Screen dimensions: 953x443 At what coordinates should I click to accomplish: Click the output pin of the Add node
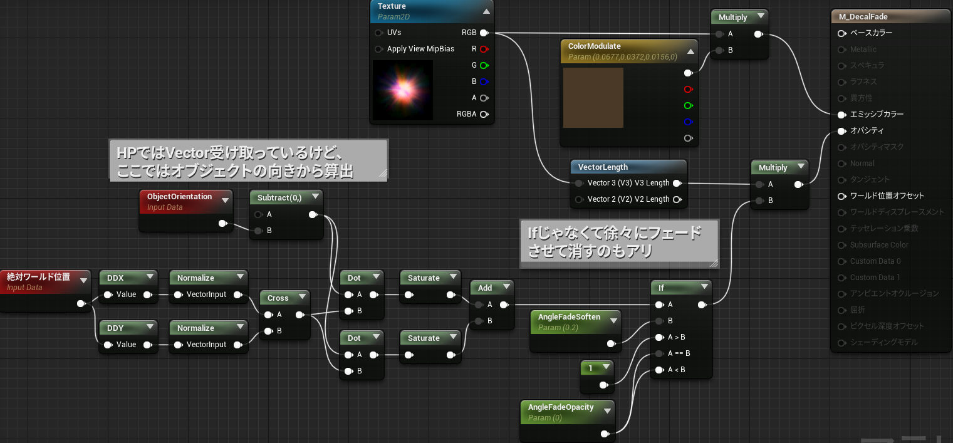(504, 304)
